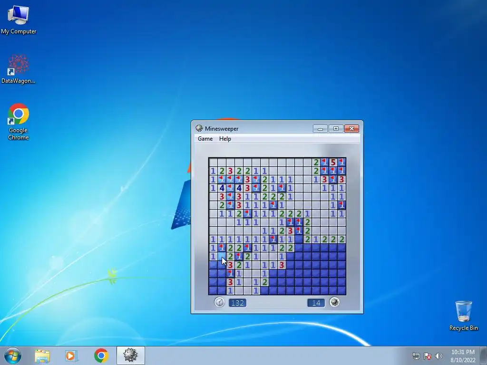Minimize the Minesweeper window

coord(320,128)
